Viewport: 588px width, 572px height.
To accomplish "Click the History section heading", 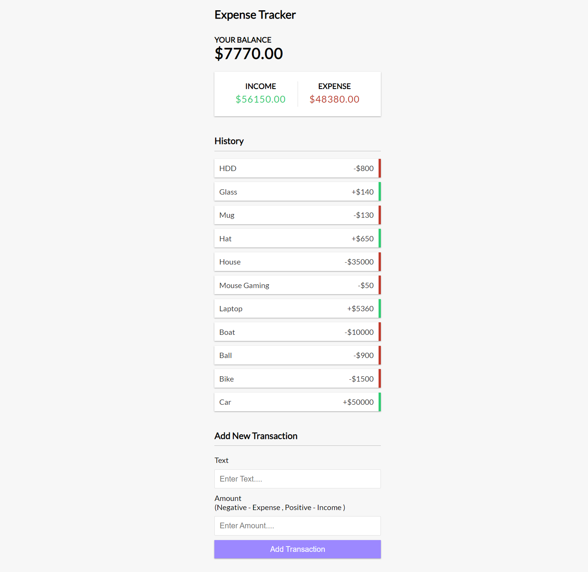I will 229,141.
